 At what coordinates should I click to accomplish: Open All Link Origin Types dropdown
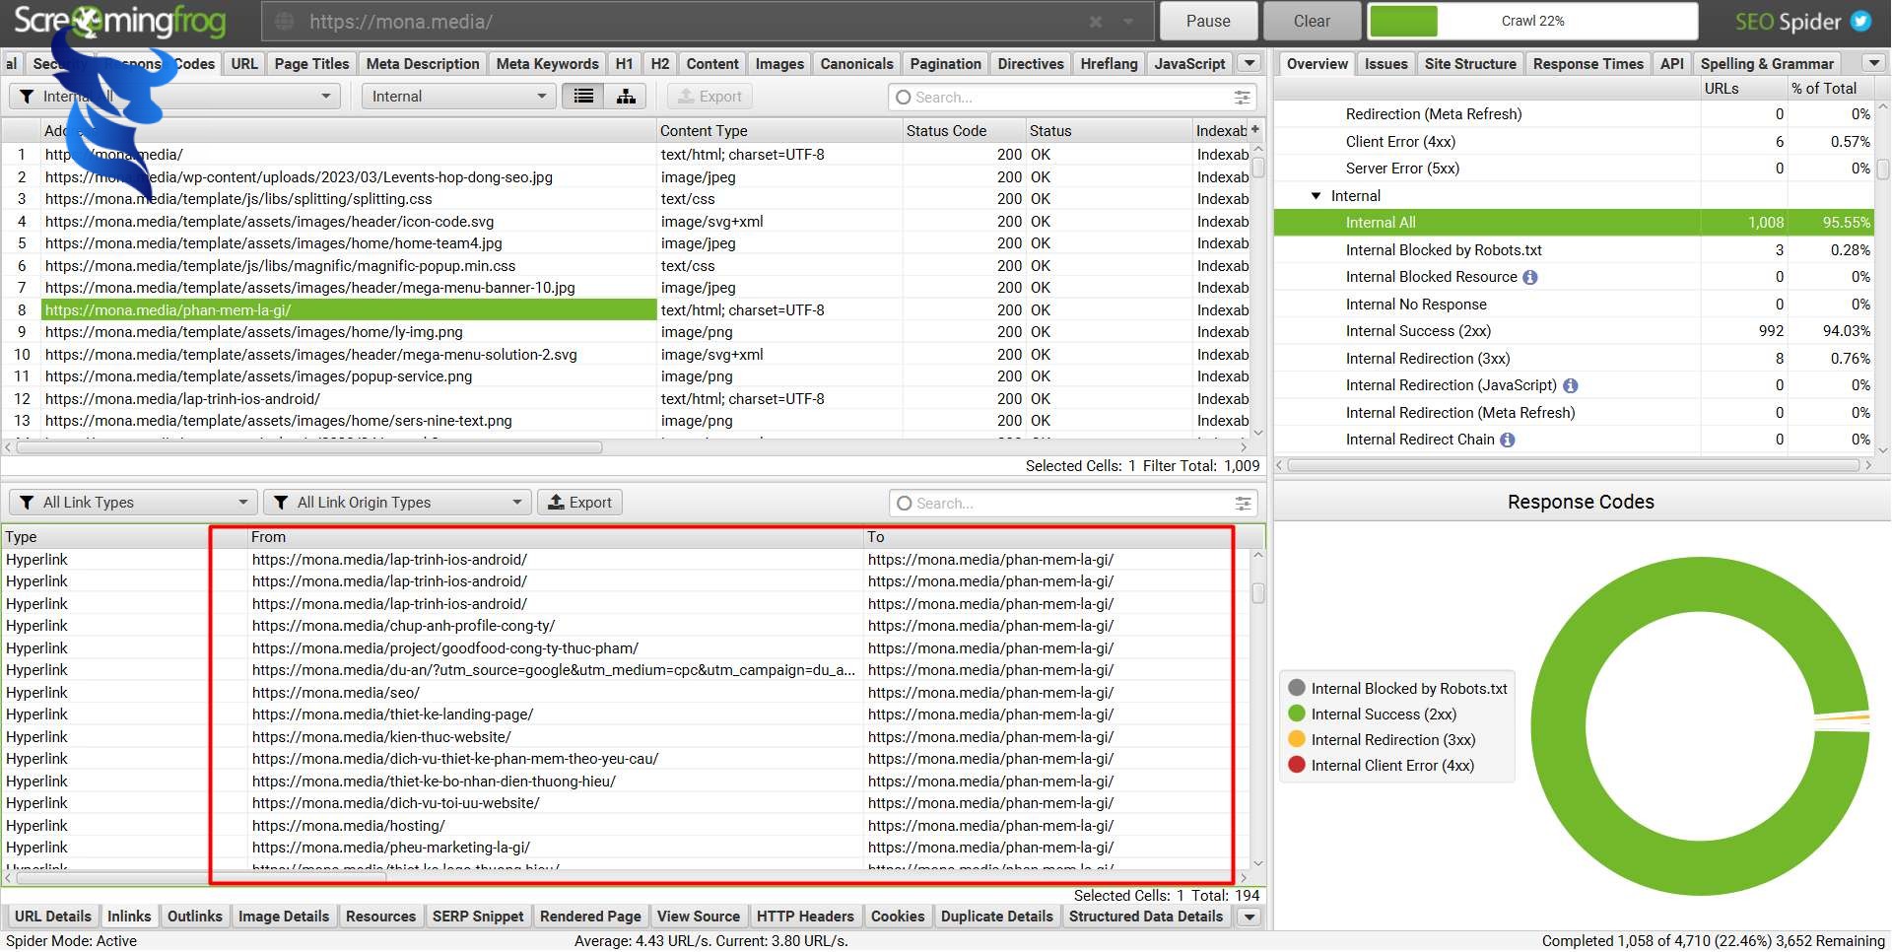[x=397, y=503]
